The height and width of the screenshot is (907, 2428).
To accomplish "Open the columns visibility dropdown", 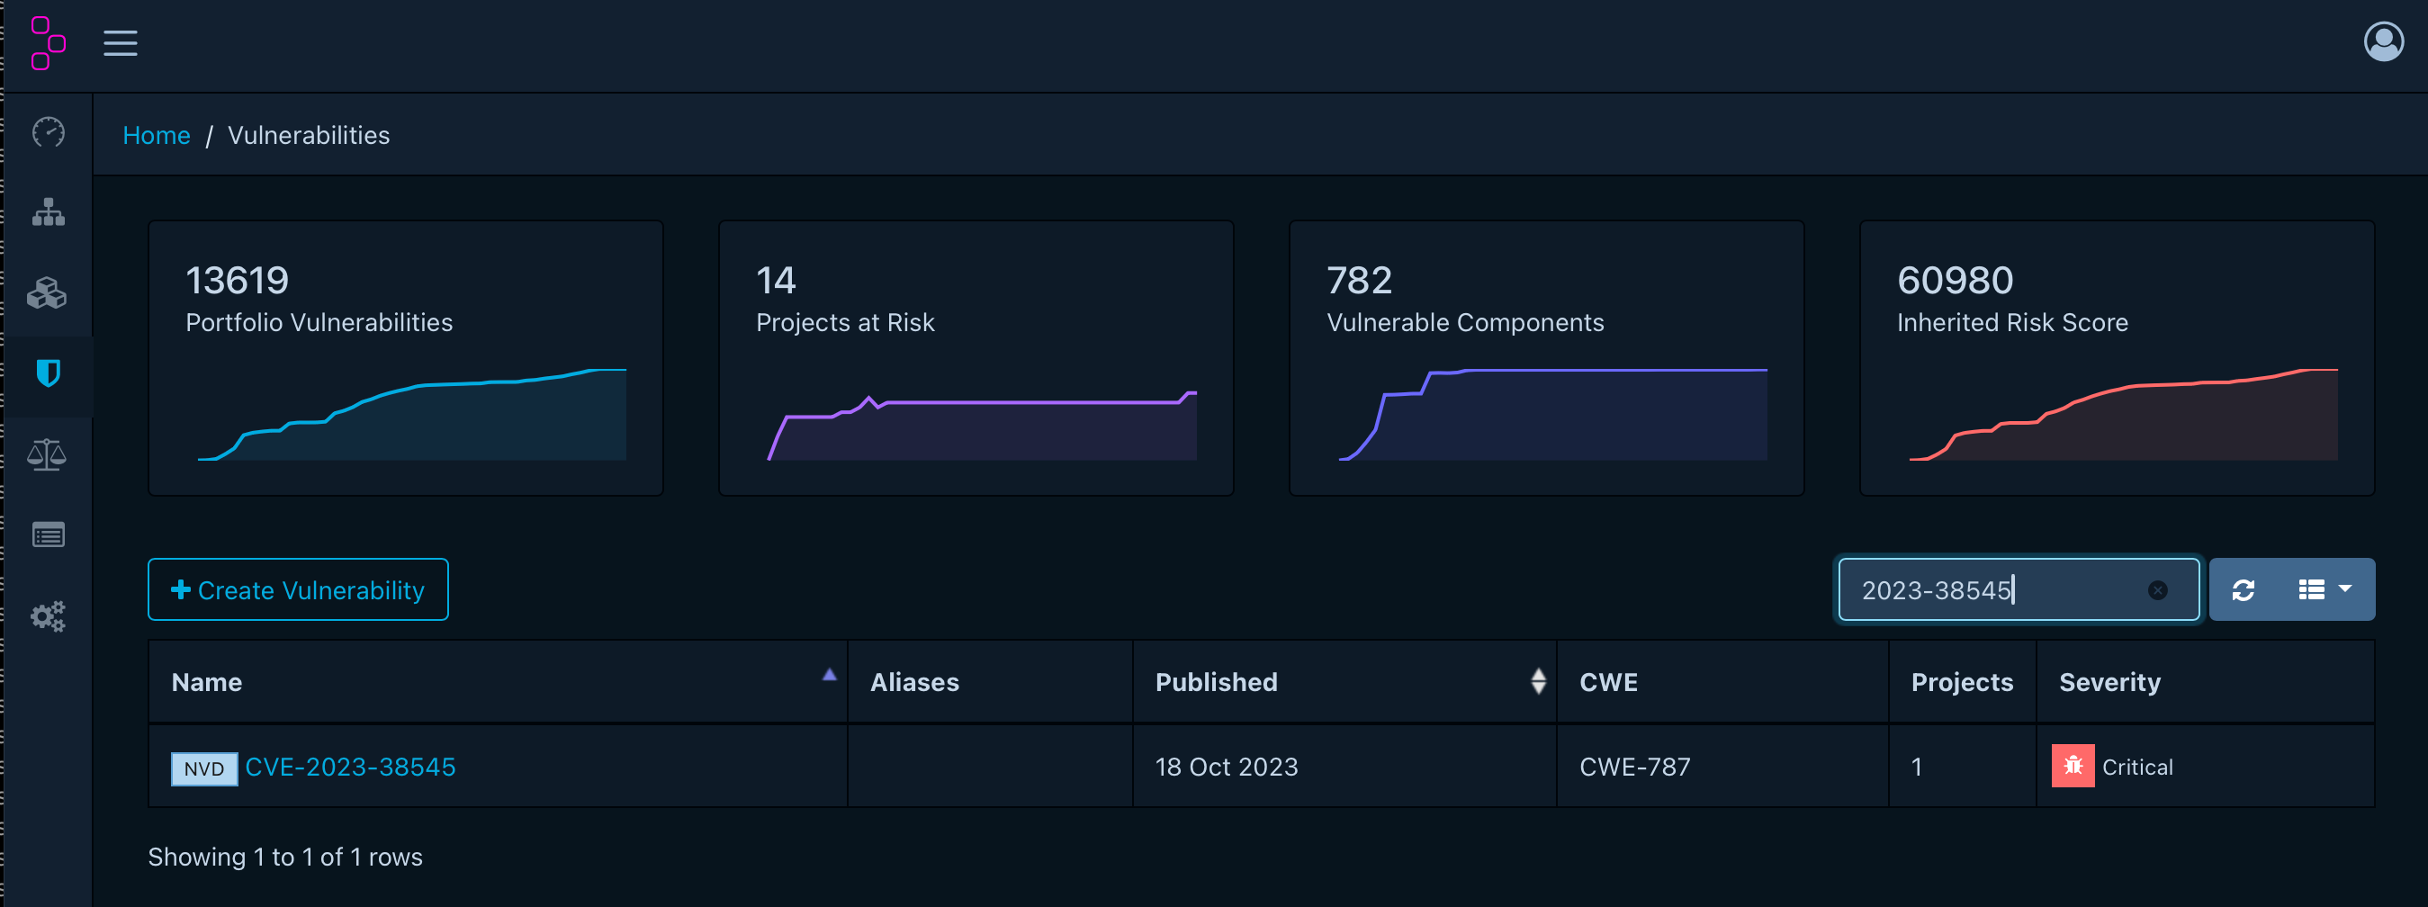I will click(2325, 590).
